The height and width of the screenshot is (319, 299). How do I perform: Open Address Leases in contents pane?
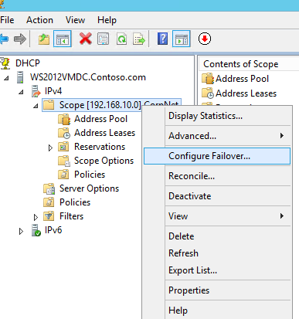pyautogui.click(x=246, y=93)
